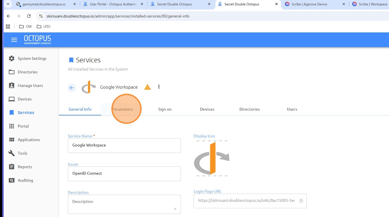Switch to the Devices tab
This screenshot has height=217, width=389.
point(207,109)
